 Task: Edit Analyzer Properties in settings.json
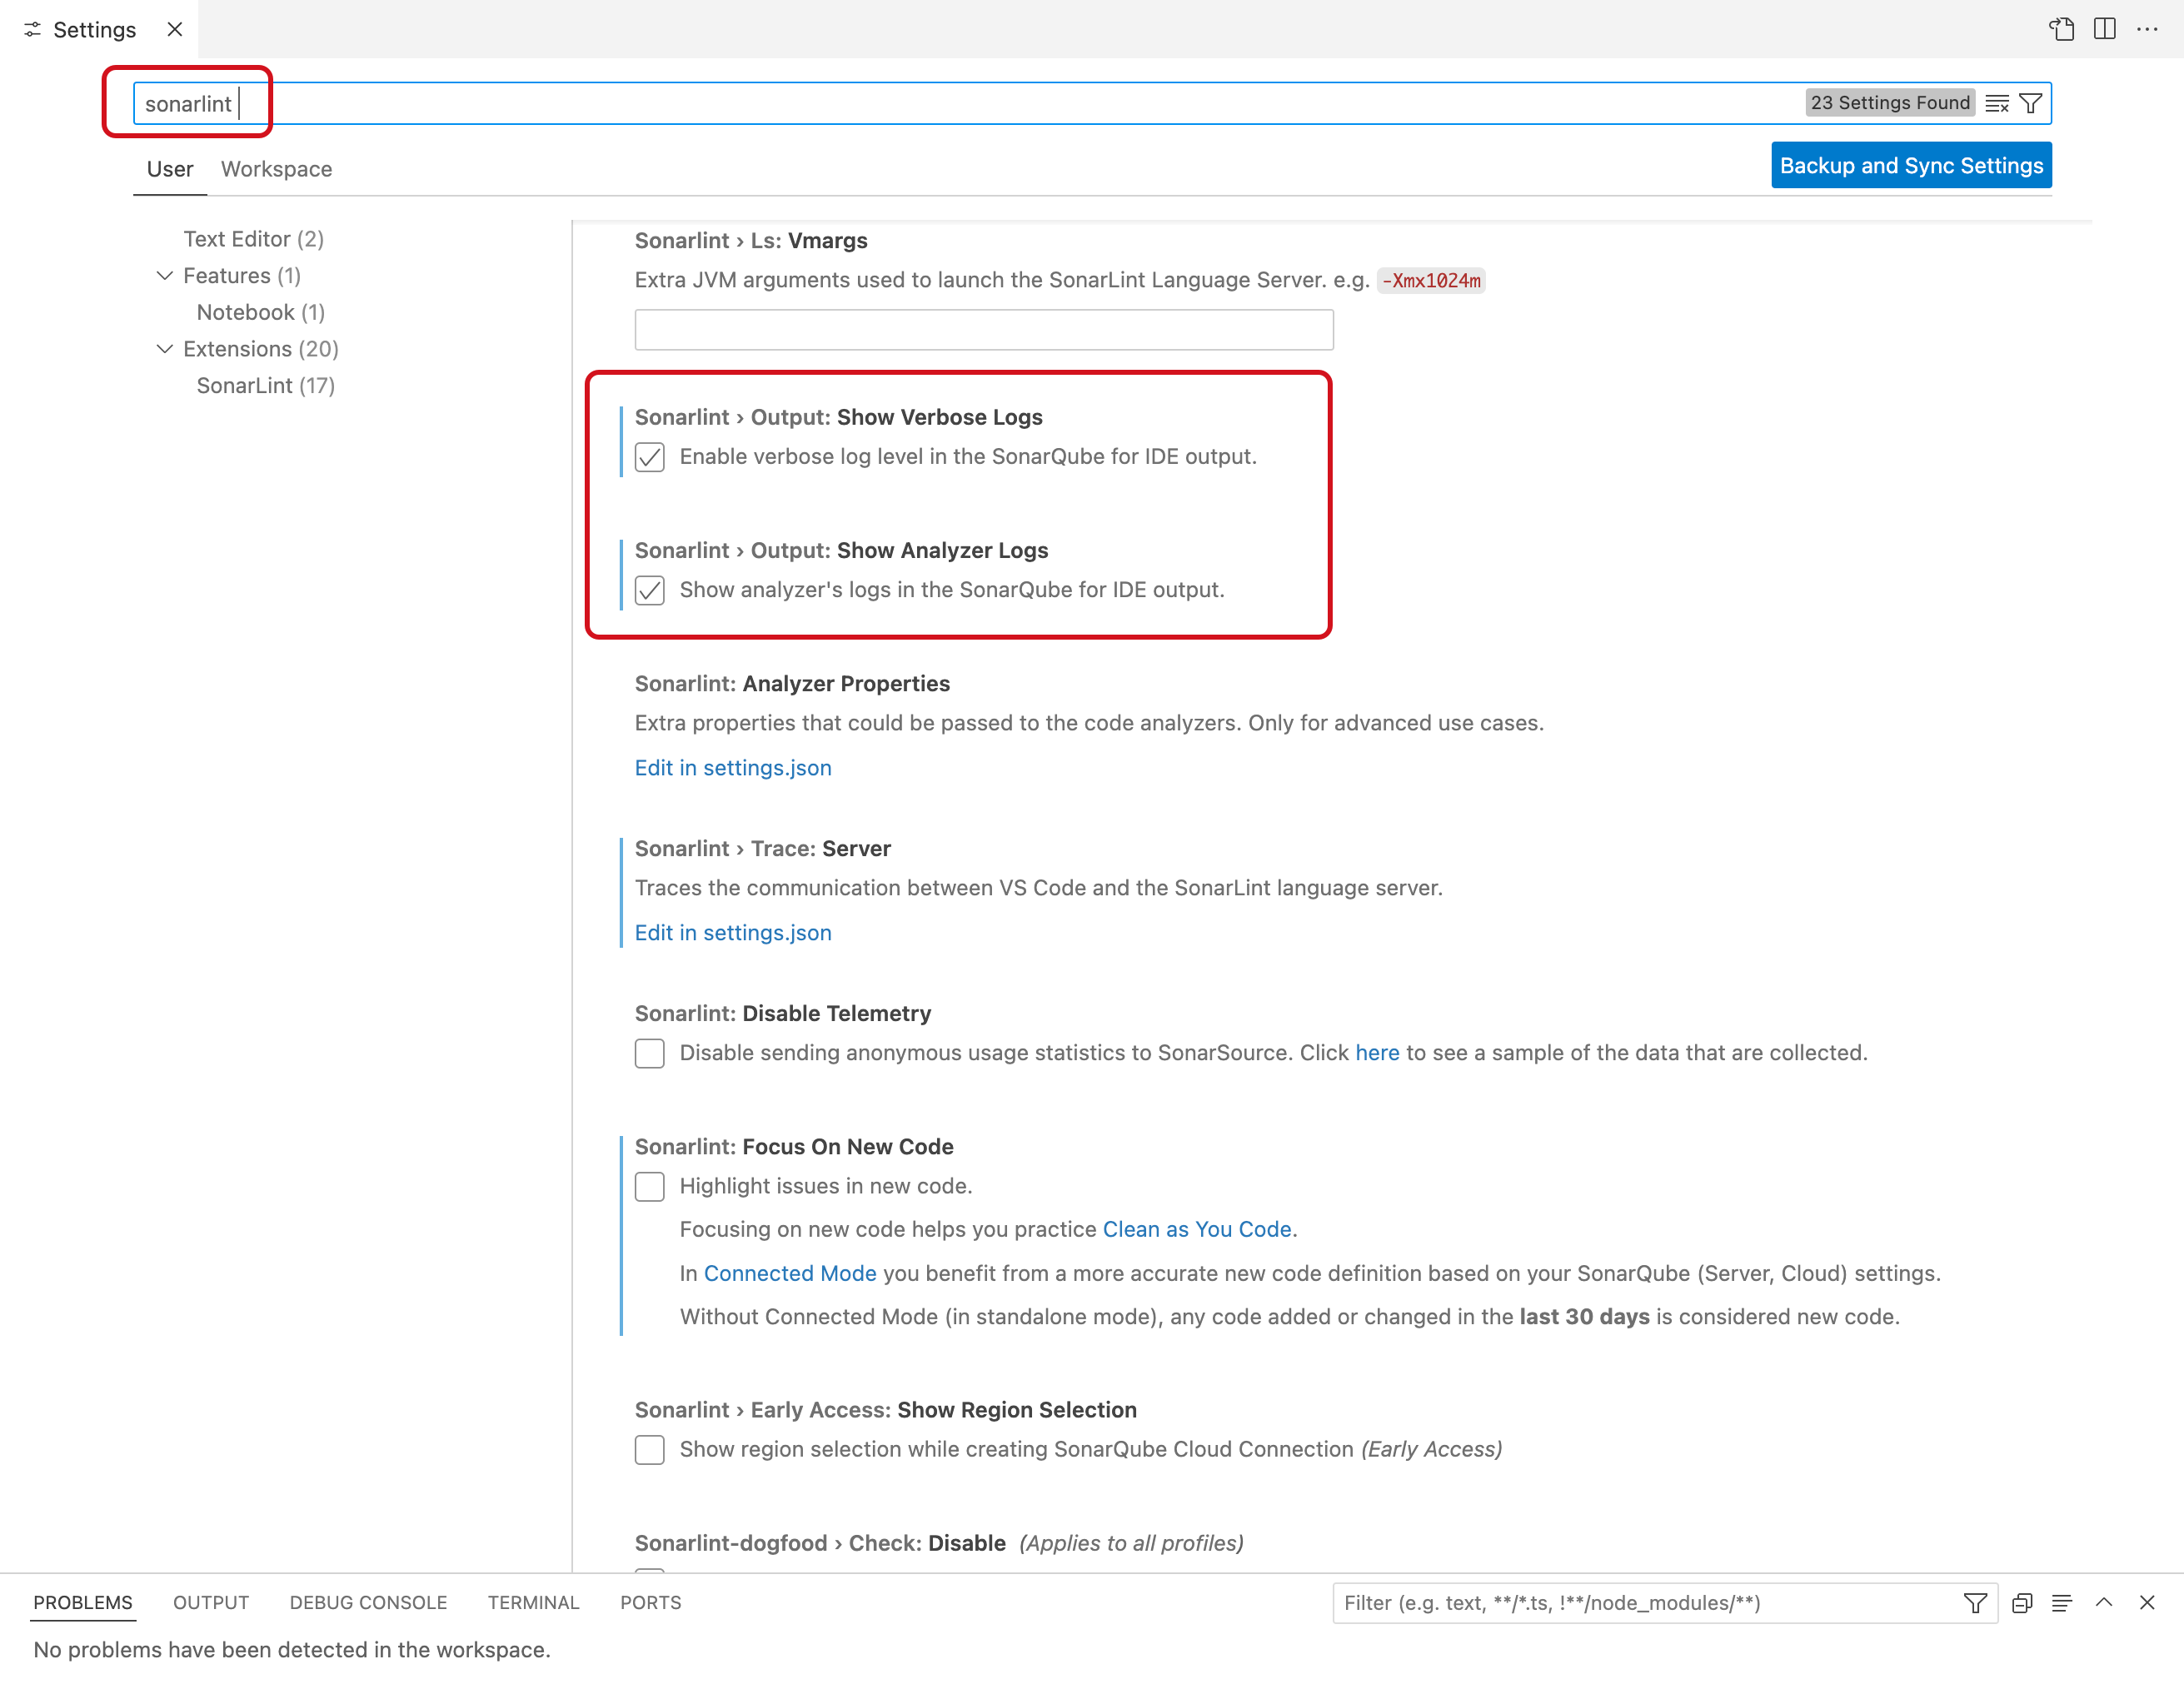pos(733,768)
